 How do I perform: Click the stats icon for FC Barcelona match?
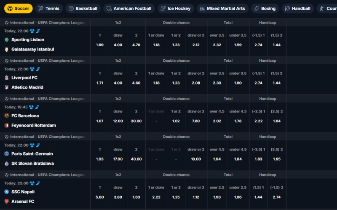37,107
